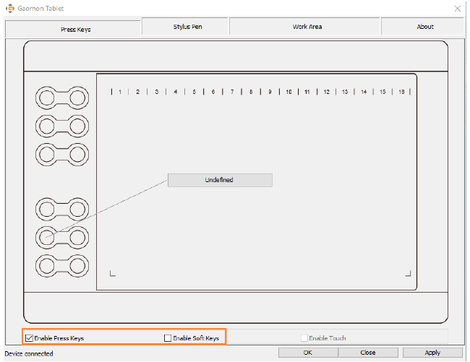Click the Apply button

432,353
